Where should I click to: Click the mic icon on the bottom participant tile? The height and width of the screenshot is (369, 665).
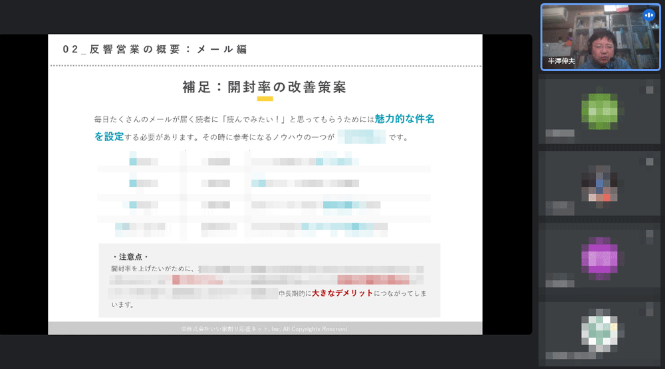(x=649, y=310)
